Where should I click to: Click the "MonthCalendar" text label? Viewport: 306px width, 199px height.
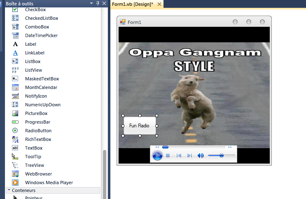pos(41,87)
